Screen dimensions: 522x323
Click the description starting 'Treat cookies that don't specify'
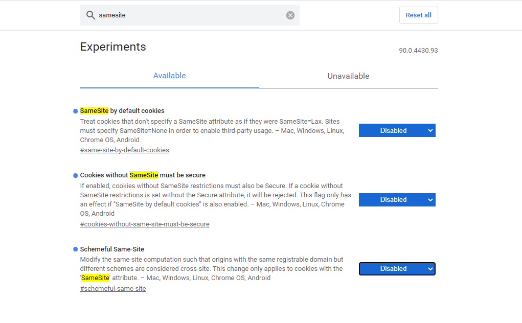212,131
